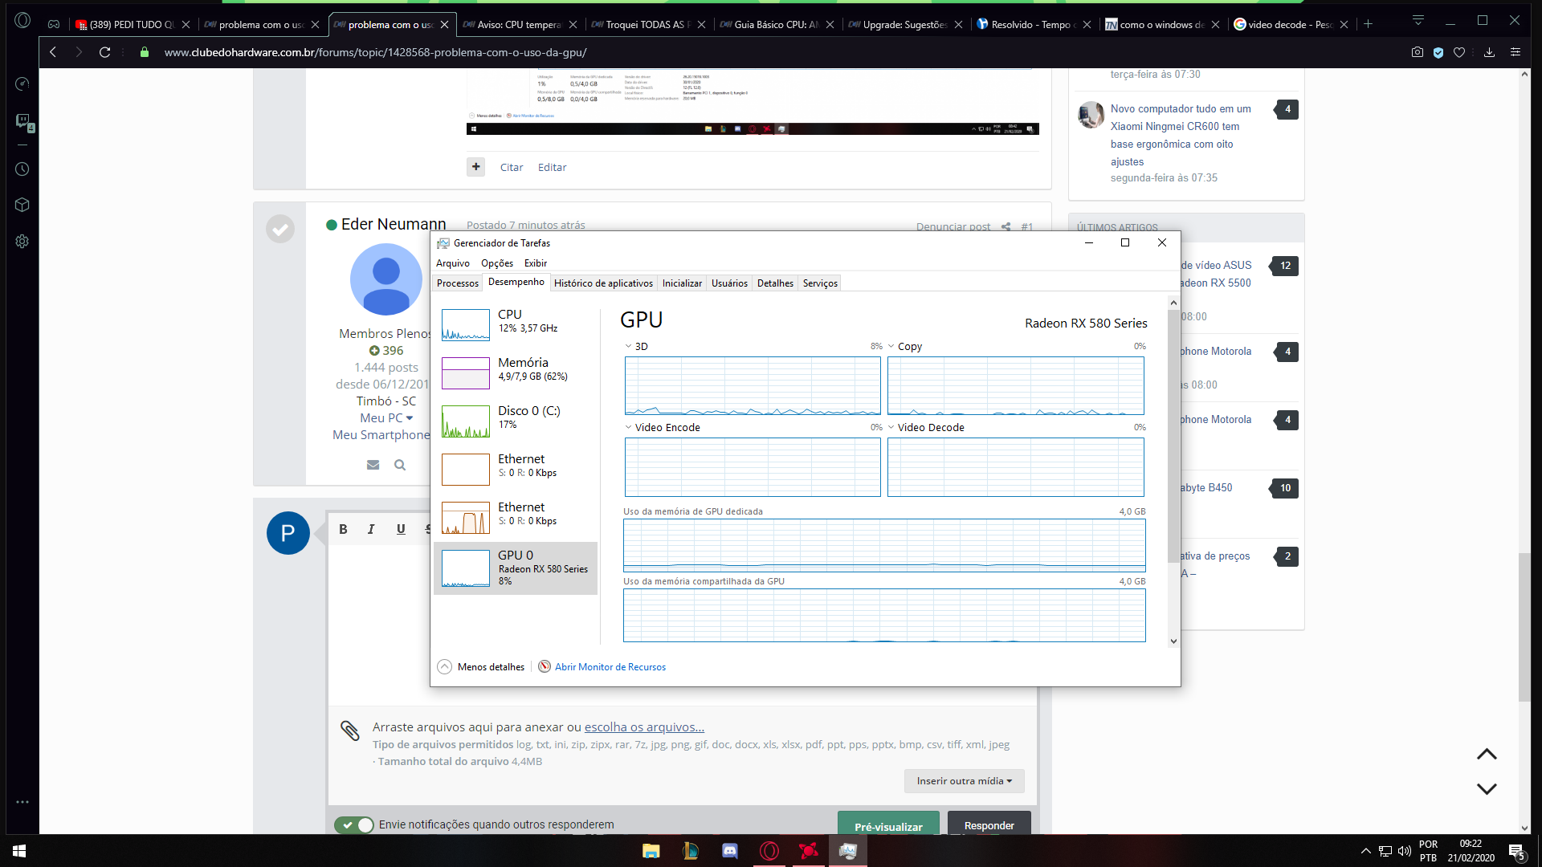Viewport: 1542px width, 867px height.
Task: Open the plus multiquote button on post
Action: pos(476,167)
